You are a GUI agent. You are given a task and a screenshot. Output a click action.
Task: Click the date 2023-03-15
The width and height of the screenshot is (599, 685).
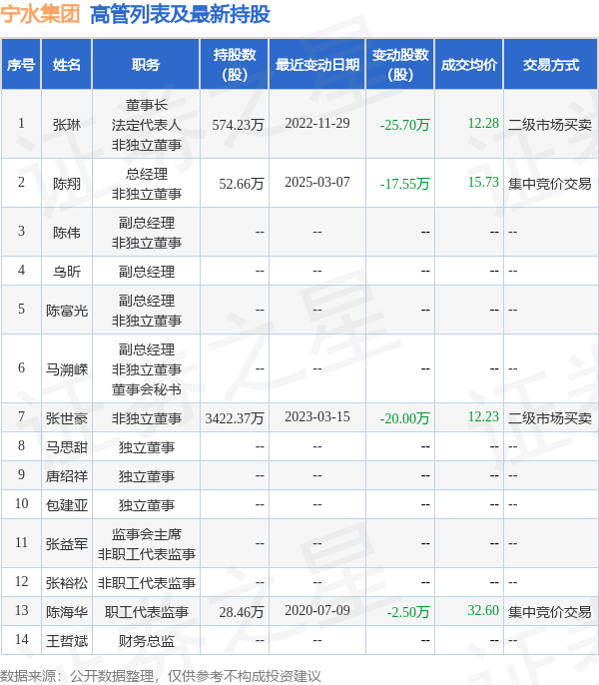click(x=317, y=416)
